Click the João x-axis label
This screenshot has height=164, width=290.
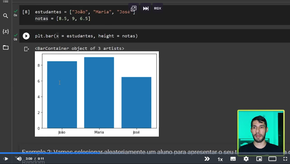[62, 132]
